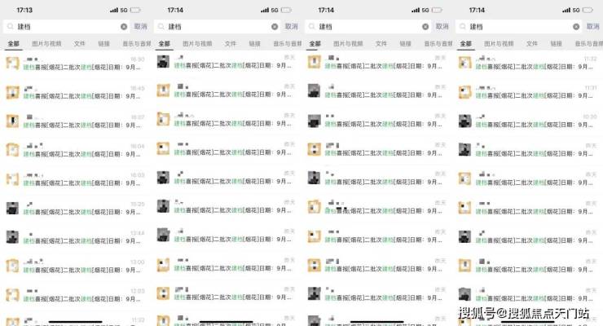Select 音乐与音频 tab on the 17:13 screen
603x326 pixels.
137,44
